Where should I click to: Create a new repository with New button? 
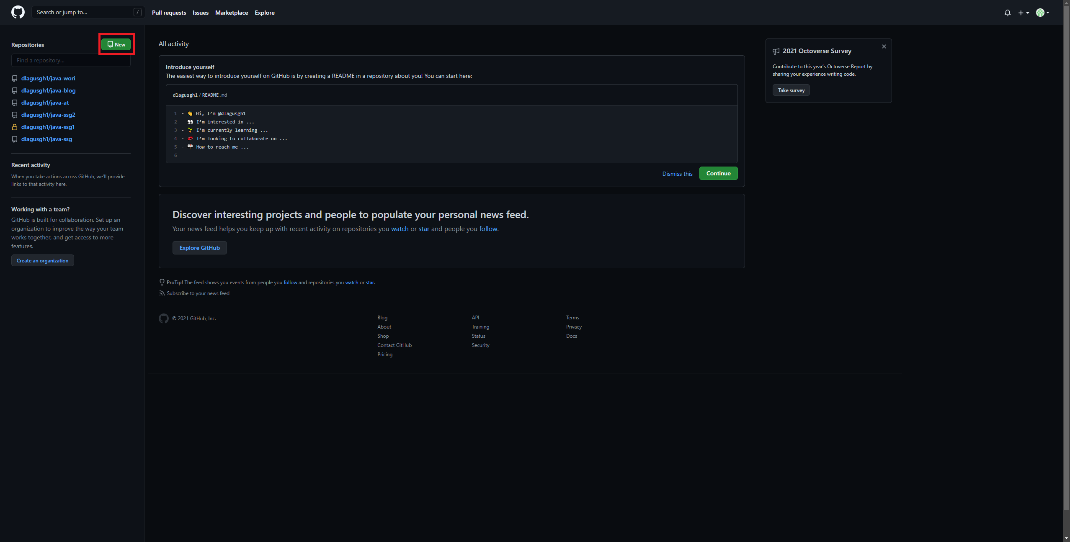pos(116,44)
